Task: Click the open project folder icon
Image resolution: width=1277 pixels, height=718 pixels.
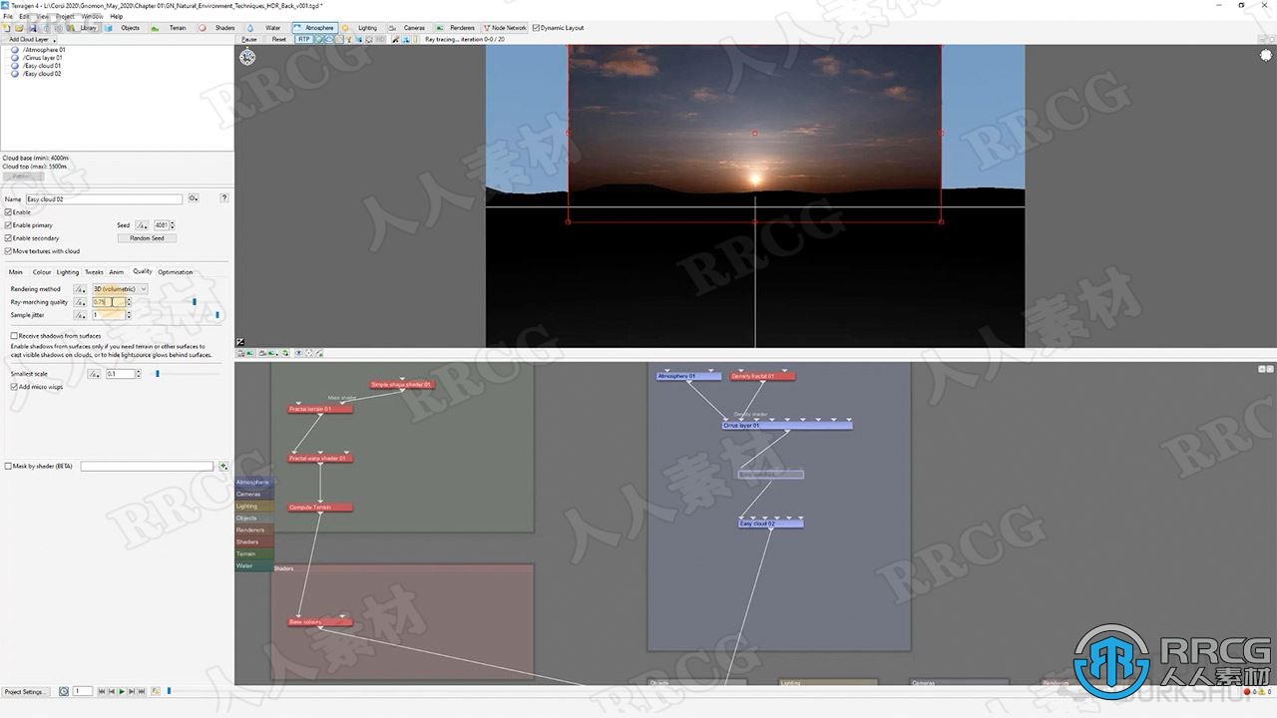Action: 19,28
